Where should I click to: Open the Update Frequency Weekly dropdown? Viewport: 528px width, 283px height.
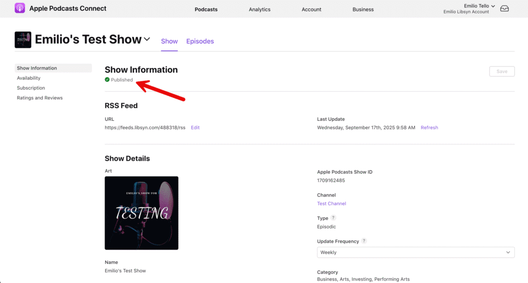click(416, 252)
